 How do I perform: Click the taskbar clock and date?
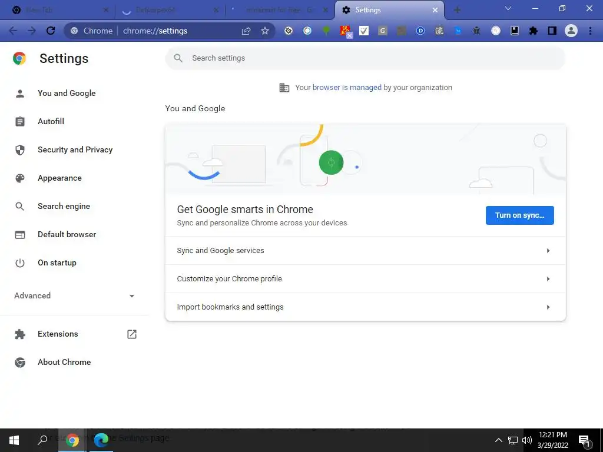click(553, 440)
